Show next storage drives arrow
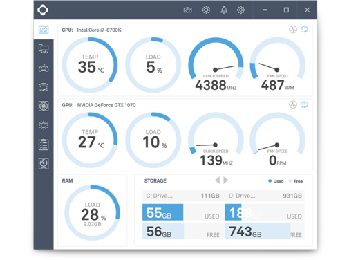Image resolution: width=349 pixels, height=260 pixels. coord(226,180)
